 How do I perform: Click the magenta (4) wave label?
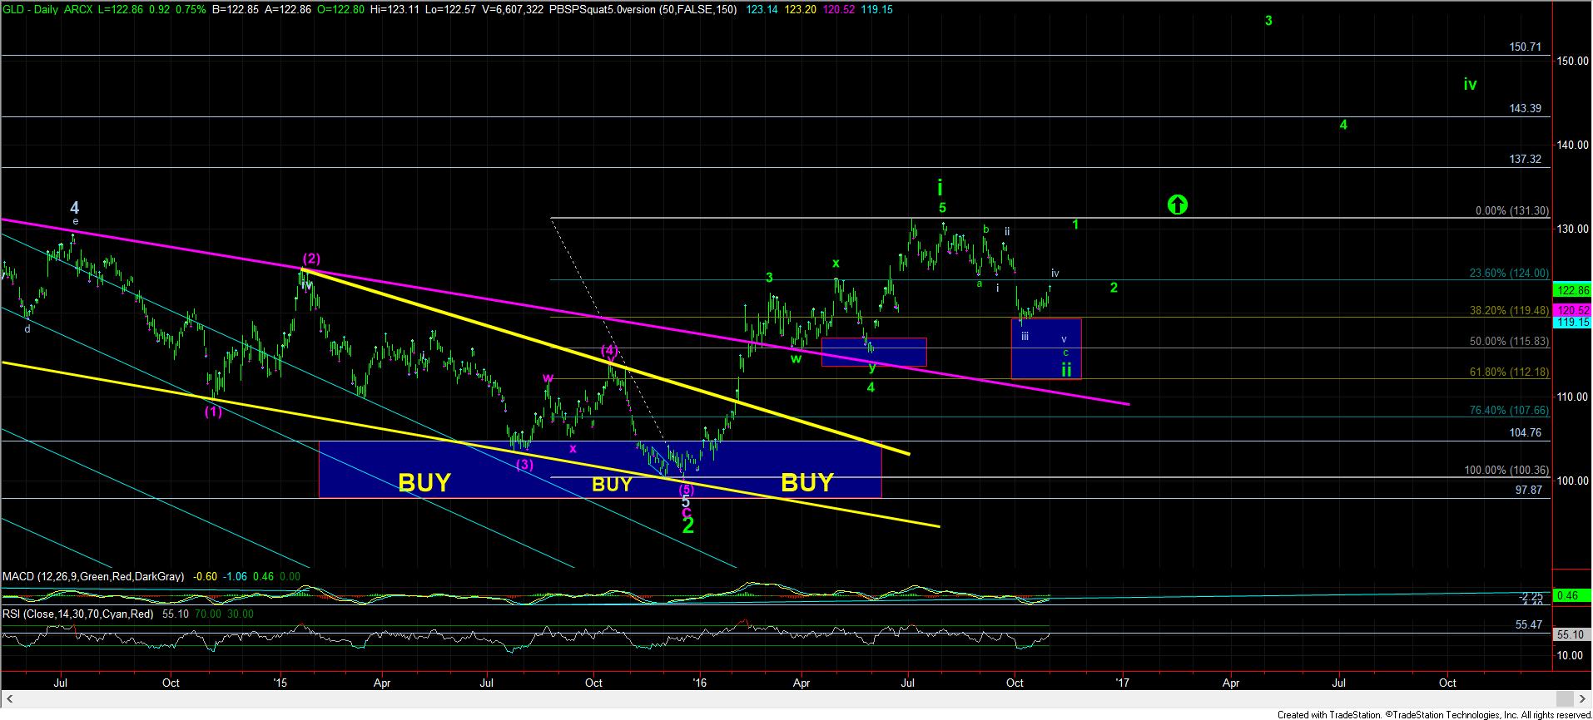click(x=610, y=351)
